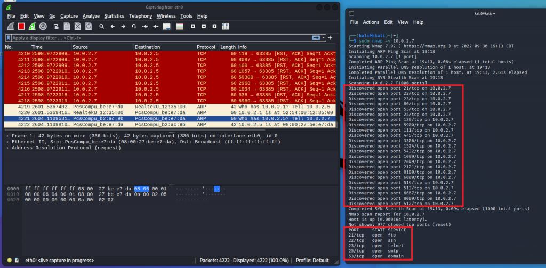Open the Wireless menu
Image resolution: width=546 pixels, height=268 pixels.
pos(166,16)
